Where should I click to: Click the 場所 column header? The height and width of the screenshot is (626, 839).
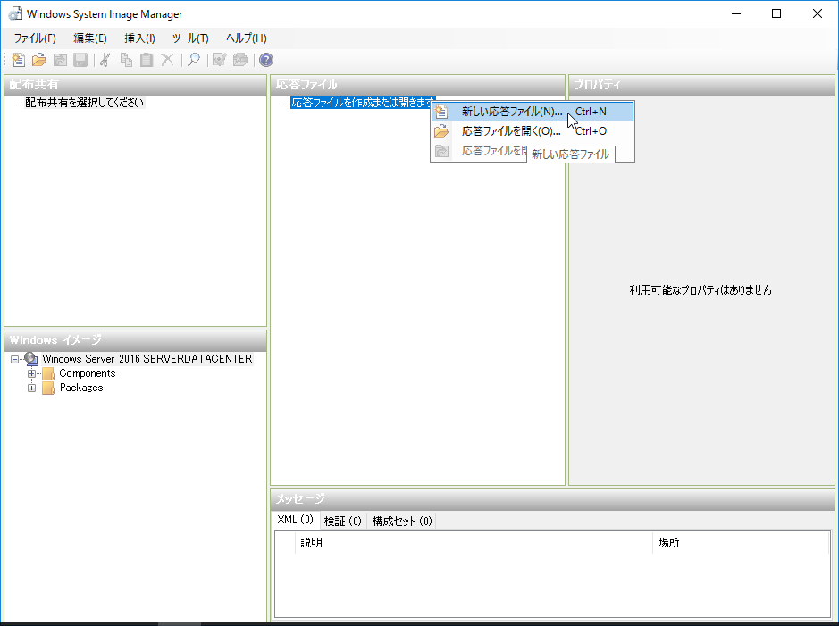tap(741, 543)
